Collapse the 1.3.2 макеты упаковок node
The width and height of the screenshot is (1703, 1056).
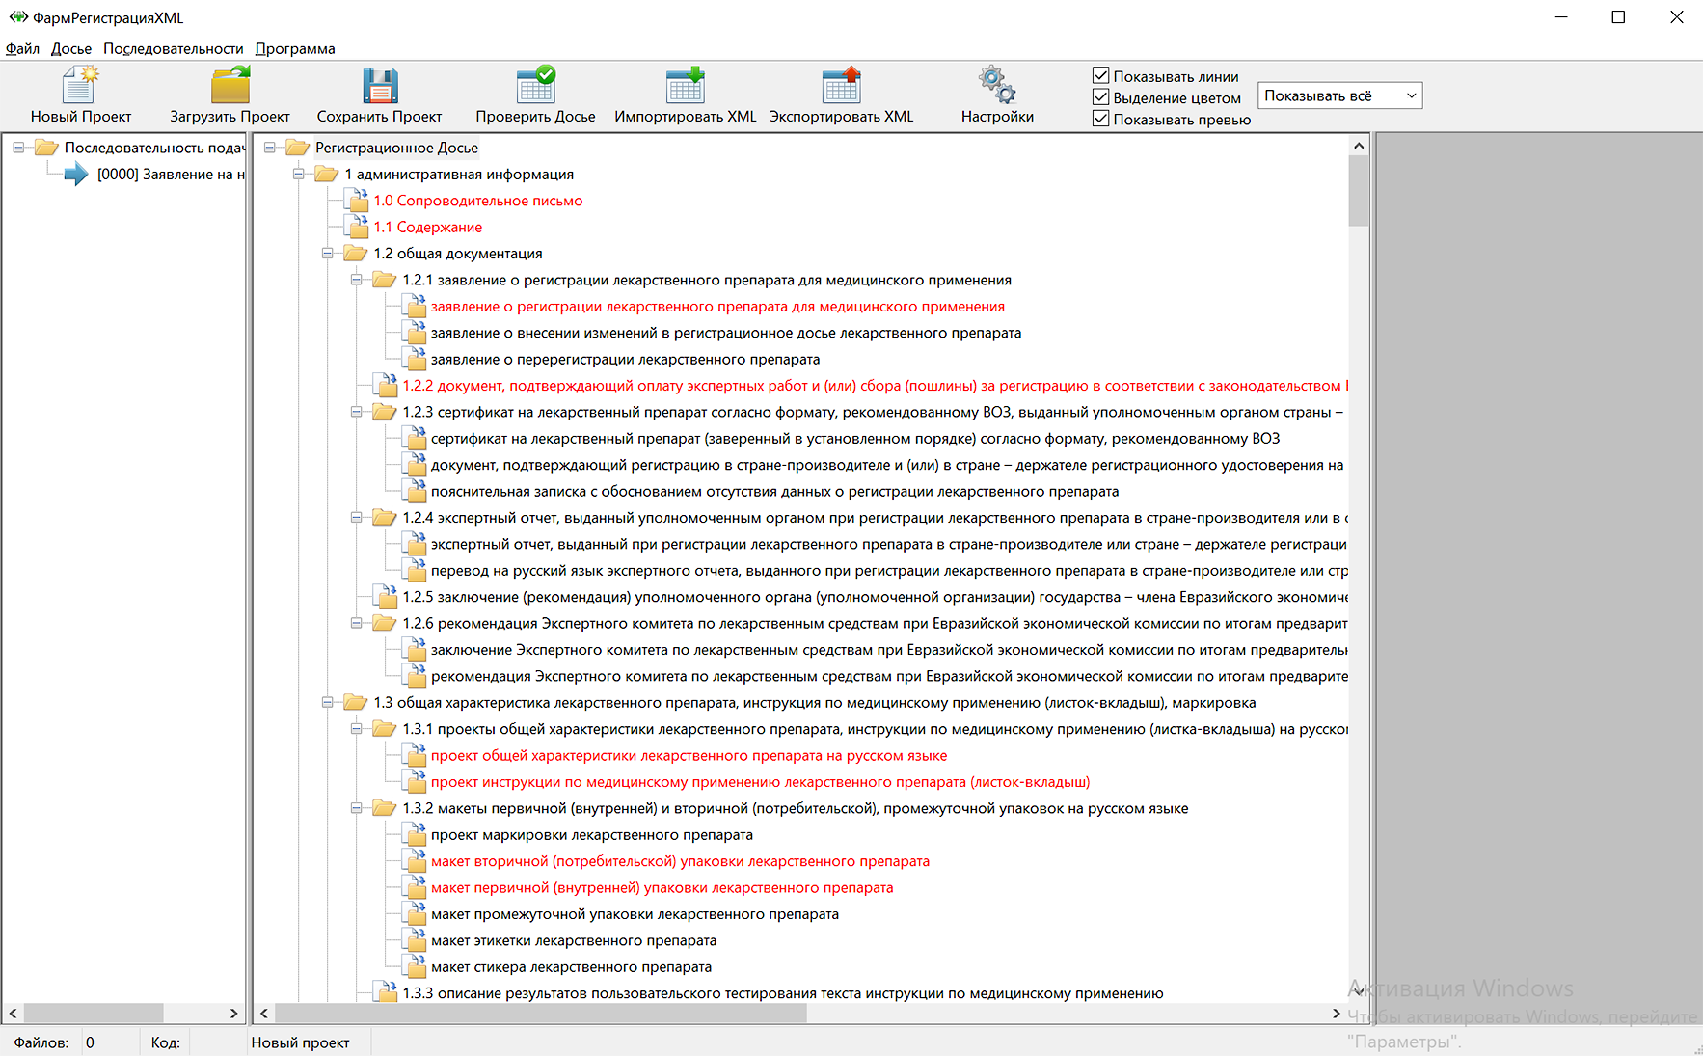tap(357, 808)
